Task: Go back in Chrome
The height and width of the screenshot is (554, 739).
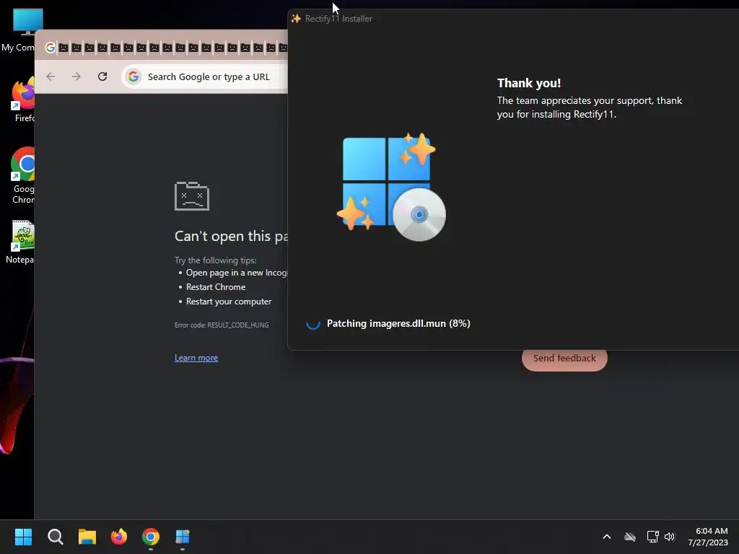Action: [51, 76]
